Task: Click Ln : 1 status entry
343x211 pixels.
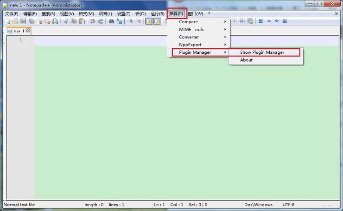Action: pyautogui.click(x=159, y=205)
